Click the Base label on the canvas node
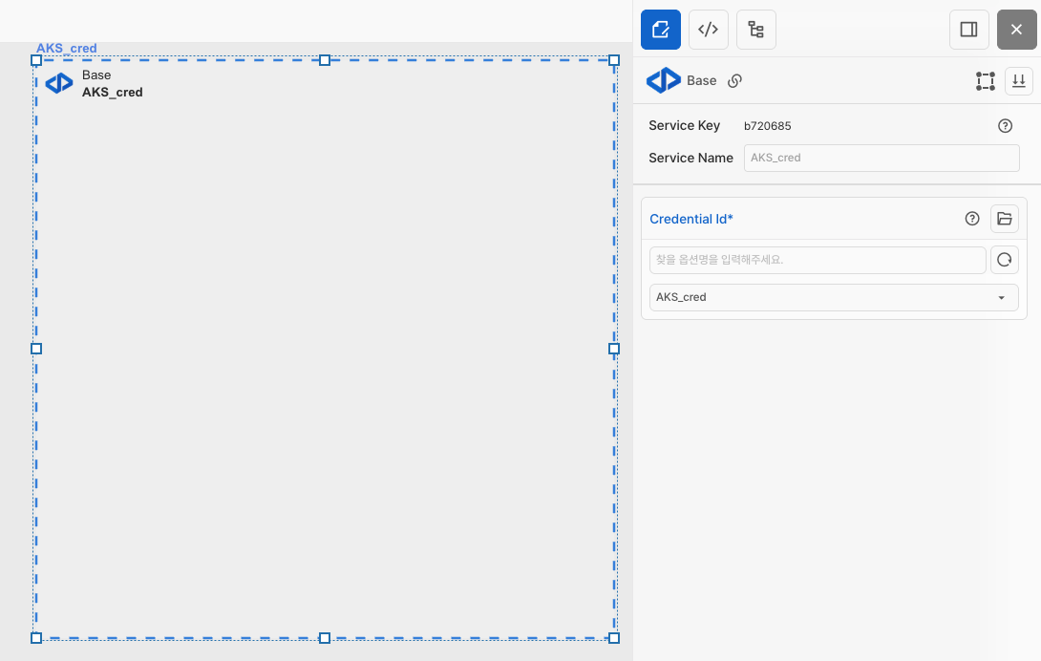This screenshot has height=661, width=1041. tap(96, 75)
